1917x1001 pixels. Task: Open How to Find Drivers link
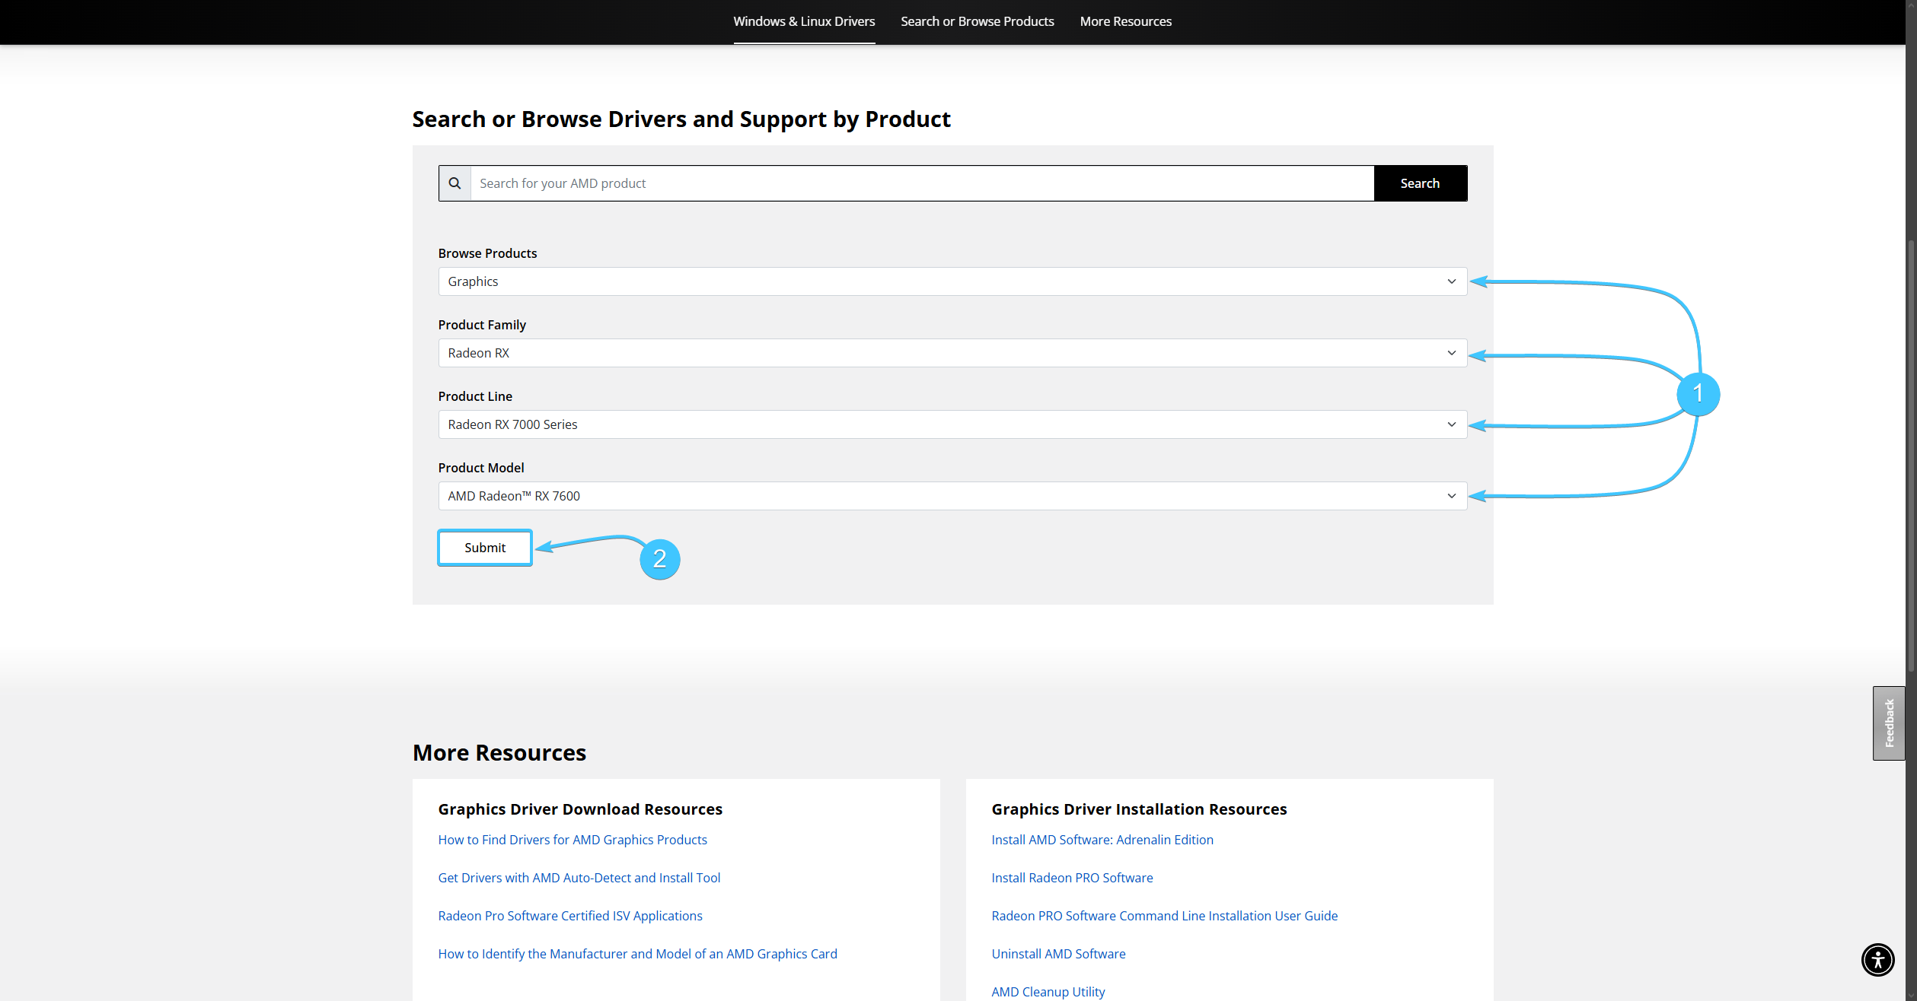(573, 840)
